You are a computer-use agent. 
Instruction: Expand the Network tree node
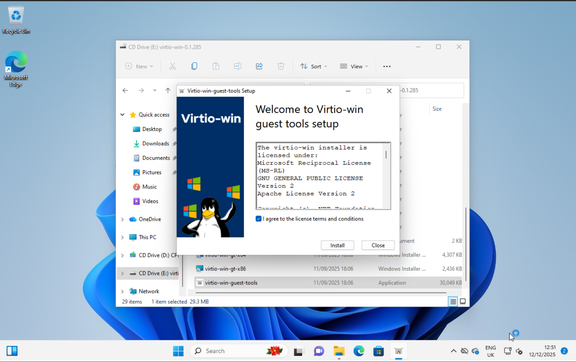122,291
